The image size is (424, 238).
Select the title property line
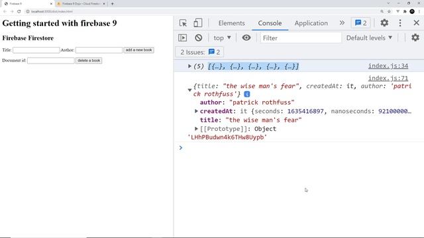tap(250, 120)
